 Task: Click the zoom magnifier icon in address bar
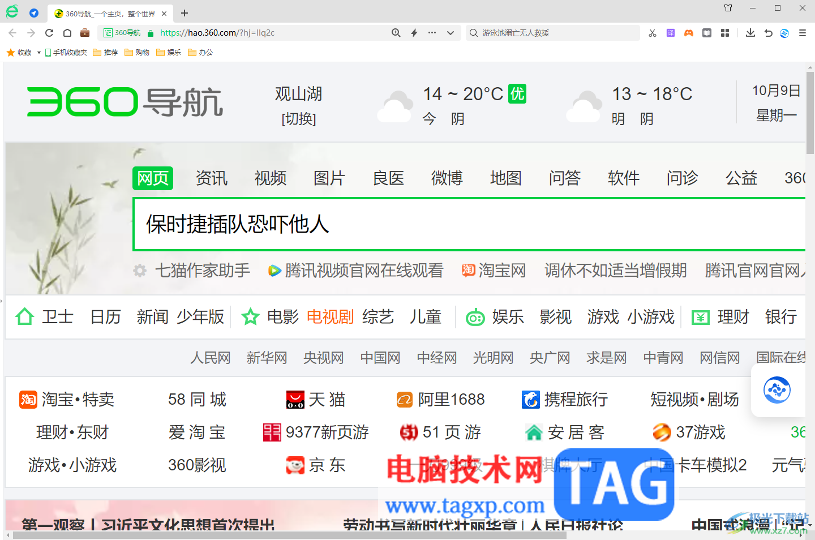tap(396, 32)
